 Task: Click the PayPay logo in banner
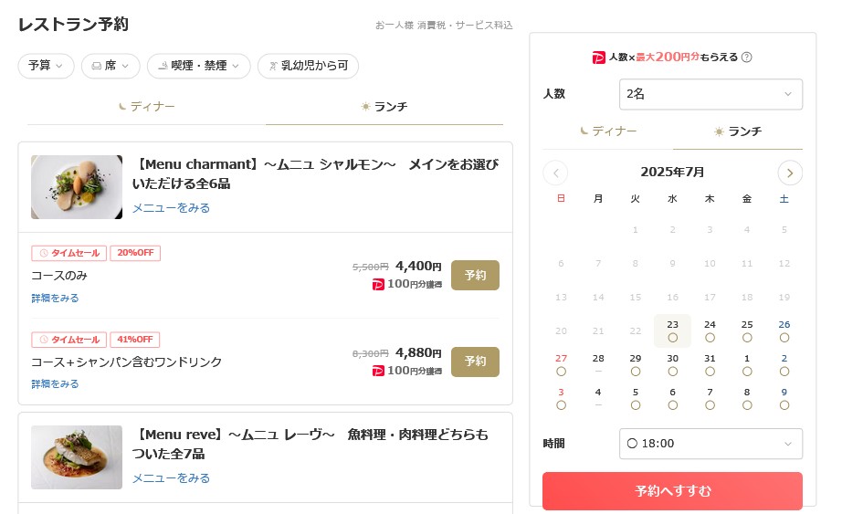tap(599, 58)
